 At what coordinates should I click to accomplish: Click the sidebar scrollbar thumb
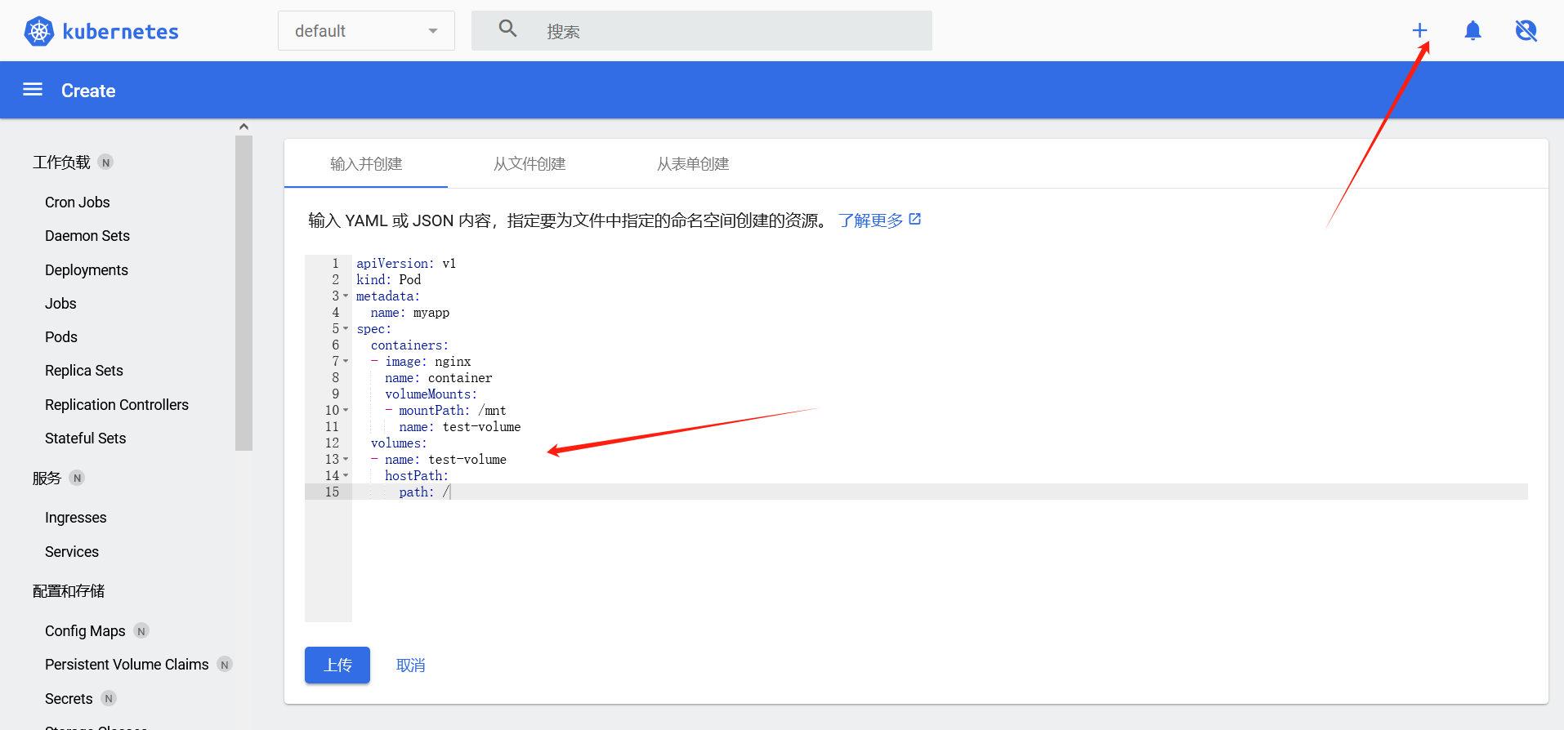[244, 293]
